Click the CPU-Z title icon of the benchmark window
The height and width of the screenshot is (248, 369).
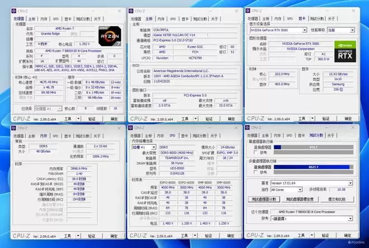[x=248, y=128]
